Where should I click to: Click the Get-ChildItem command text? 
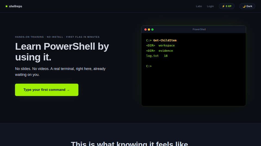165,40
